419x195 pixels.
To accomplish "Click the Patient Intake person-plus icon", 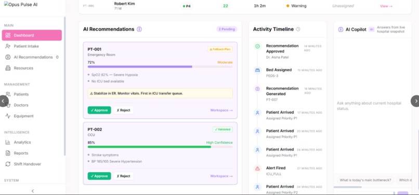I will [8, 46].
